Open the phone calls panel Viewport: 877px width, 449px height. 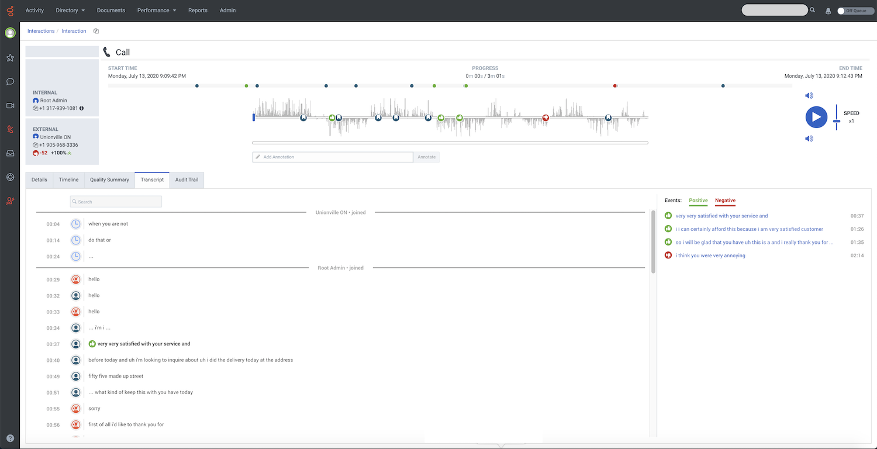[x=10, y=129]
